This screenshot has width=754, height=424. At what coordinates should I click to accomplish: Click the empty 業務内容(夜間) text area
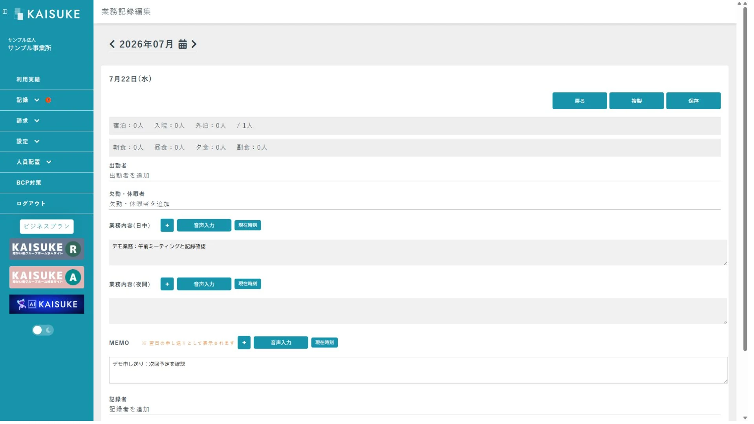(418, 311)
